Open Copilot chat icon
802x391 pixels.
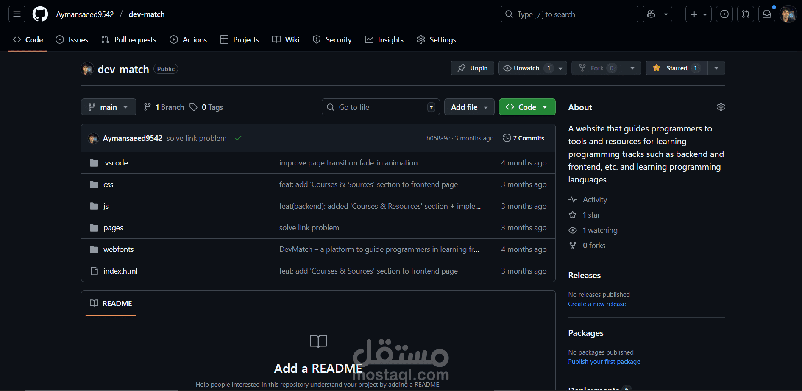pyautogui.click(x=651, y=14)
